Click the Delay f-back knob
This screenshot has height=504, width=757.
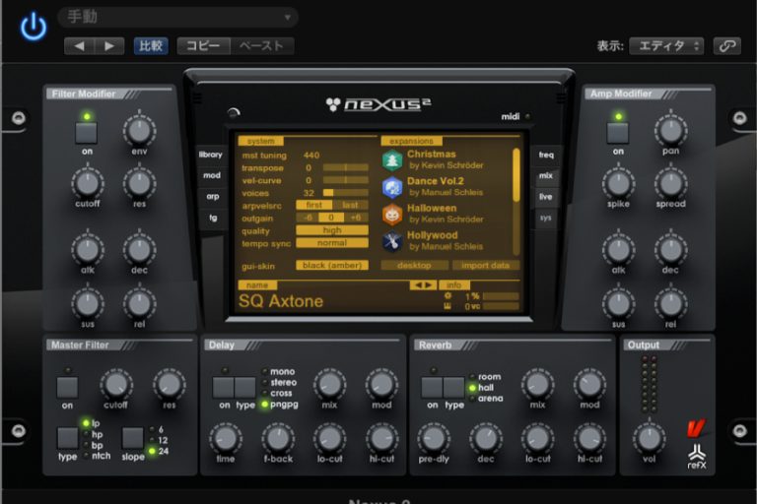click(x=278, y=437)
